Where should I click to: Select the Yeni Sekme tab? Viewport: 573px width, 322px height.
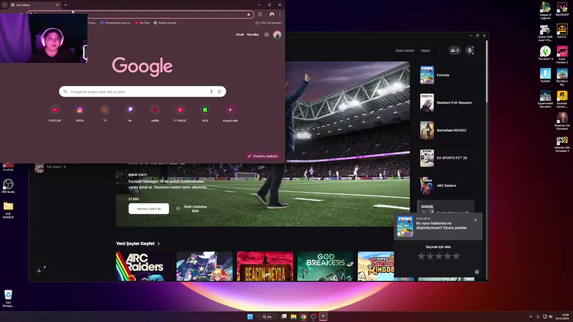click(x=35, y=5)
